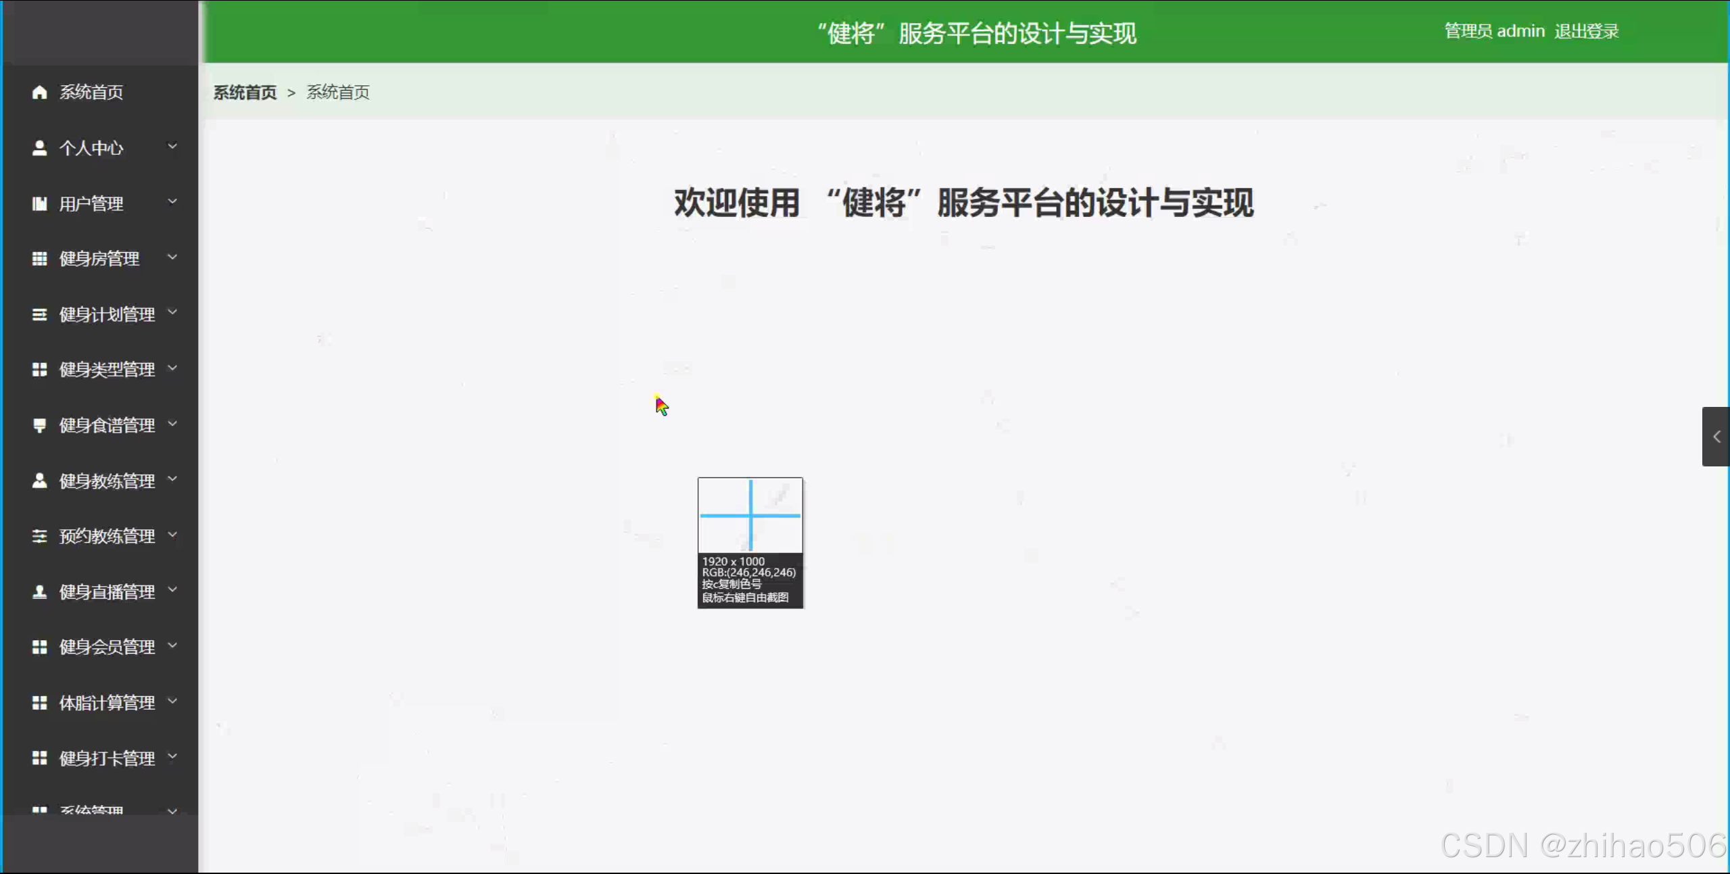Click the grid icon next to 健身房管理
1730x874 pixels.
pyautogui.click(x=39, y=259)
